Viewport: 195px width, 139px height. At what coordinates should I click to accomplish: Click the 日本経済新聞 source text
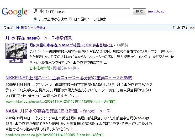click(x=40, y=68)
